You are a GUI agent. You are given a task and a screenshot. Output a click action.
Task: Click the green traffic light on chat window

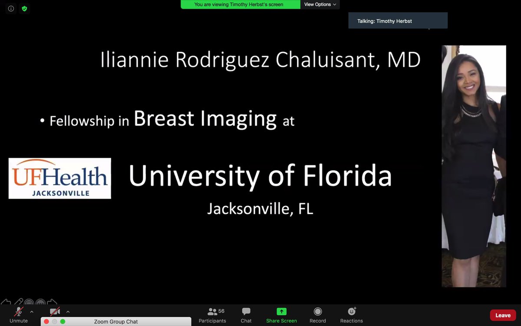tap(62, 321)
